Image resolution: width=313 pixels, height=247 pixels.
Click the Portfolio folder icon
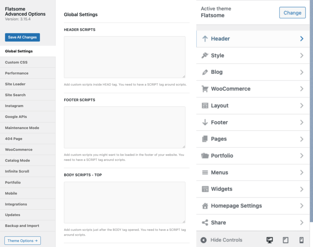point(205,155)
